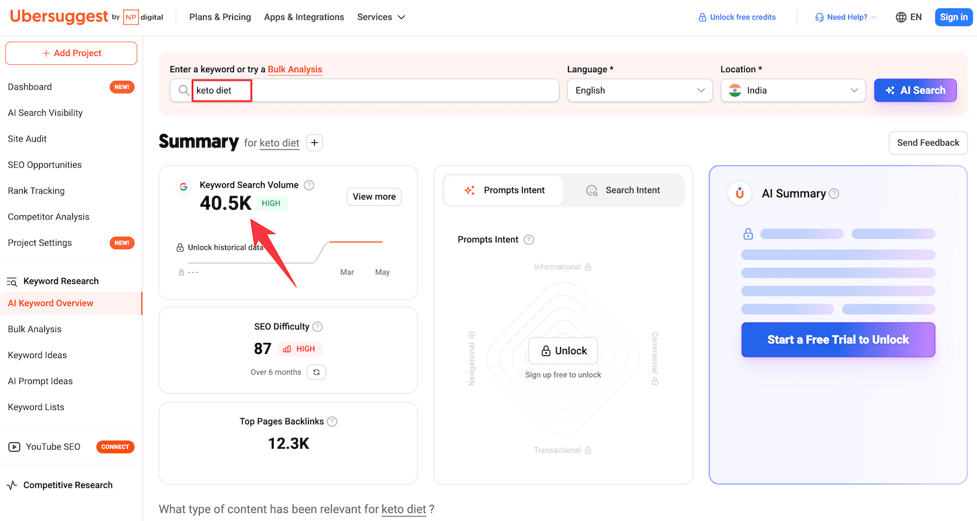Click the help icon beside Top Pages Backlinks
The width and height of the screenshot is (977, 521).
tap(332, 422)
